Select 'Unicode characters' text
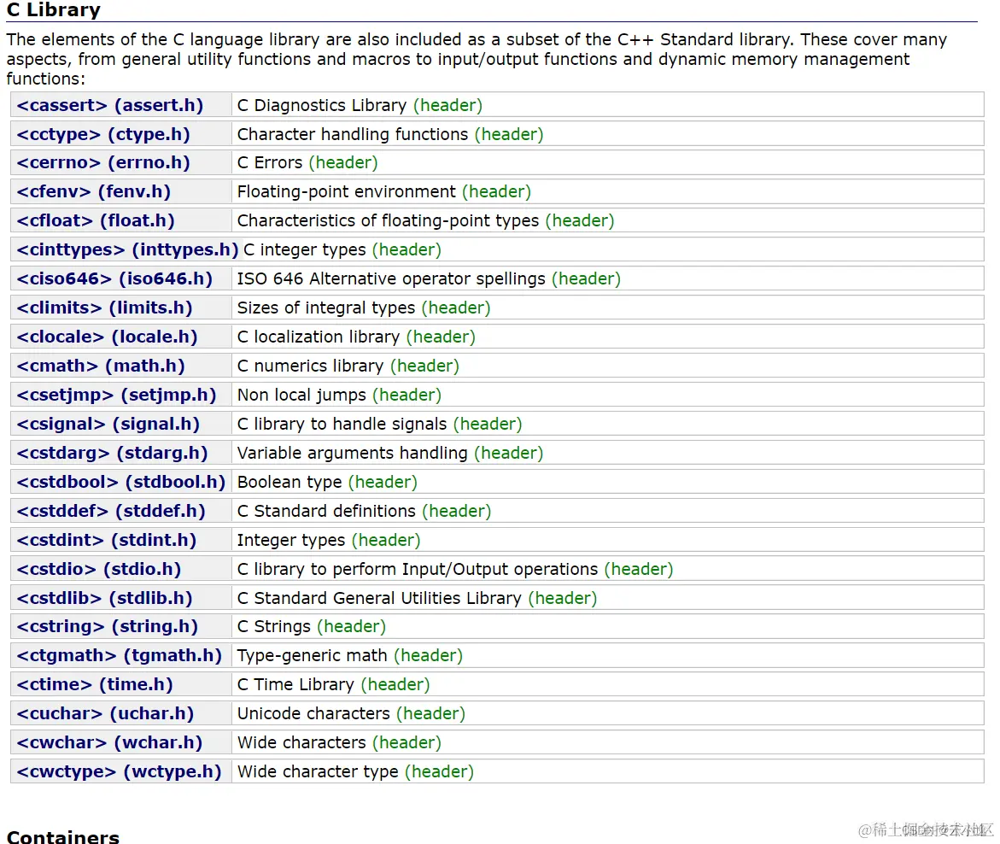The image size is (1000, 844). [313, 714]
